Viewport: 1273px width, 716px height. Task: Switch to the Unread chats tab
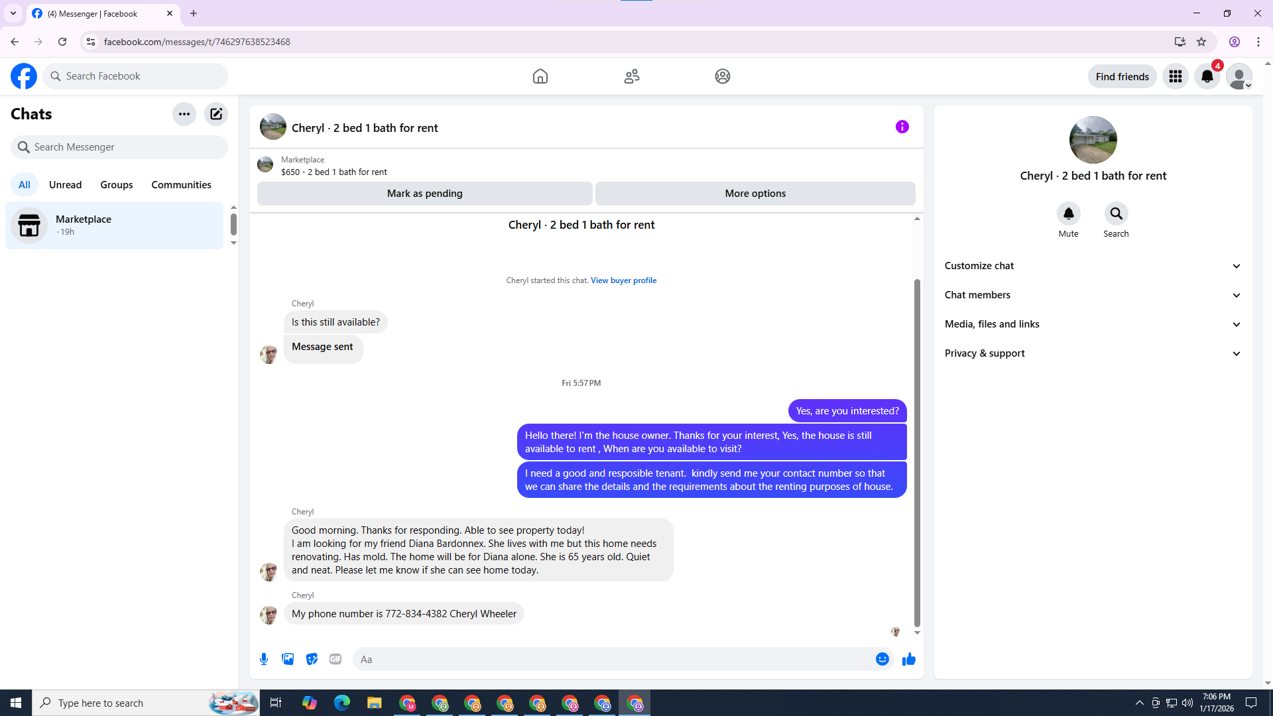(65, 185)
